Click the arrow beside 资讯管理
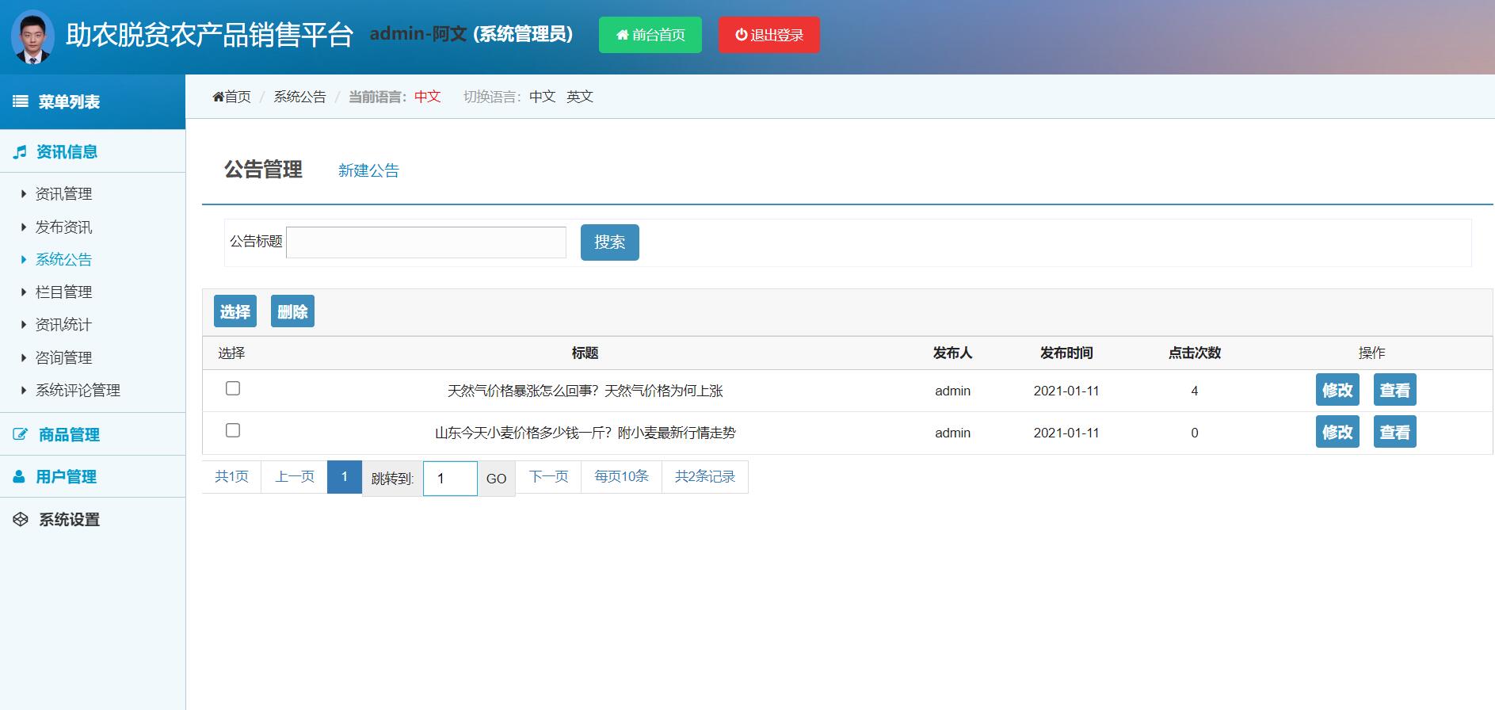The width and height of the screenshot is (1495, 710). 24,194
